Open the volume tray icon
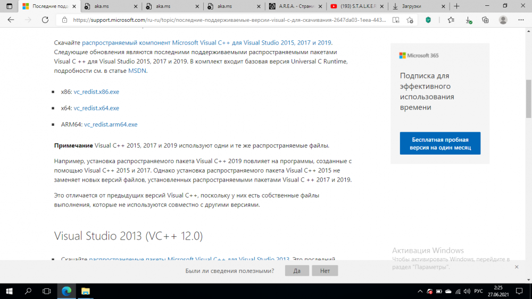This screenshot has width=532, height=299. pyautogui.click(x=467, y=291)
